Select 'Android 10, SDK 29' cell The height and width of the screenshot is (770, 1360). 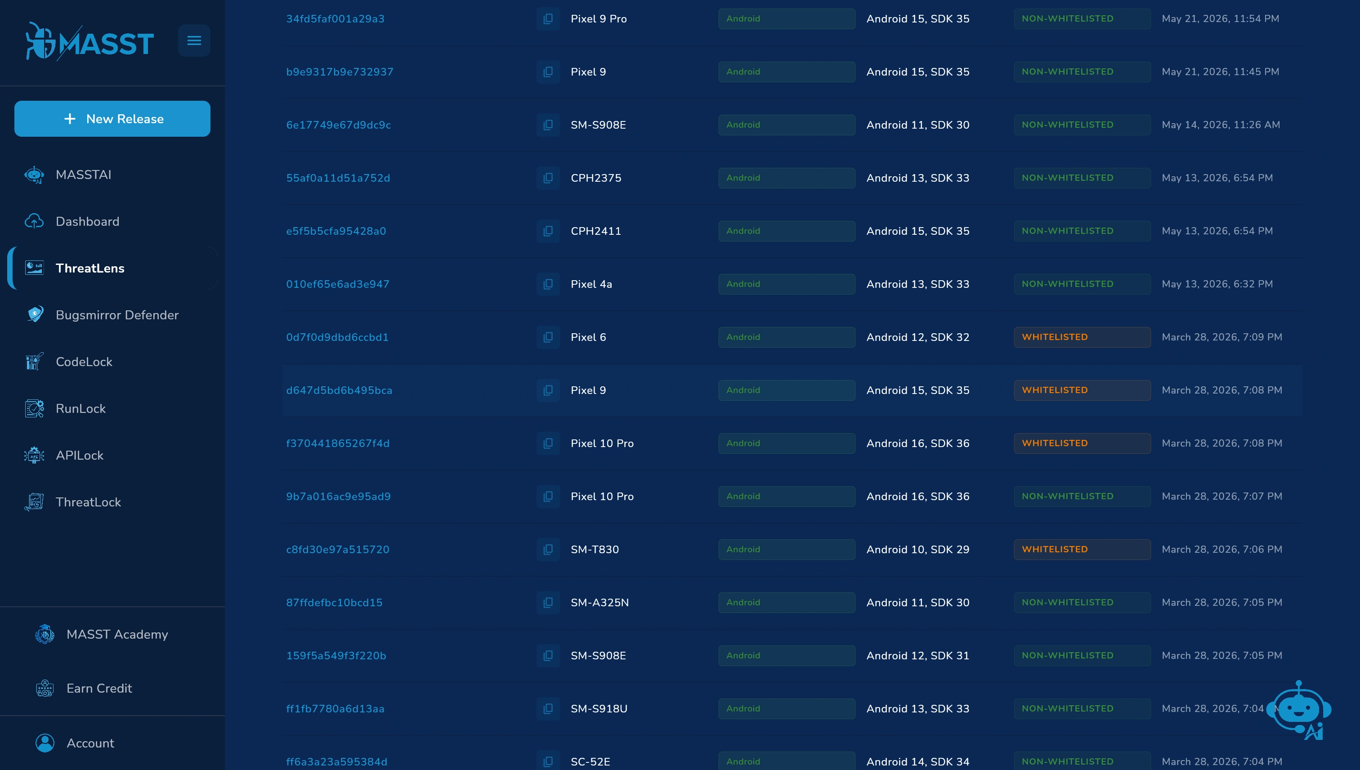click(x=918, y=550)
